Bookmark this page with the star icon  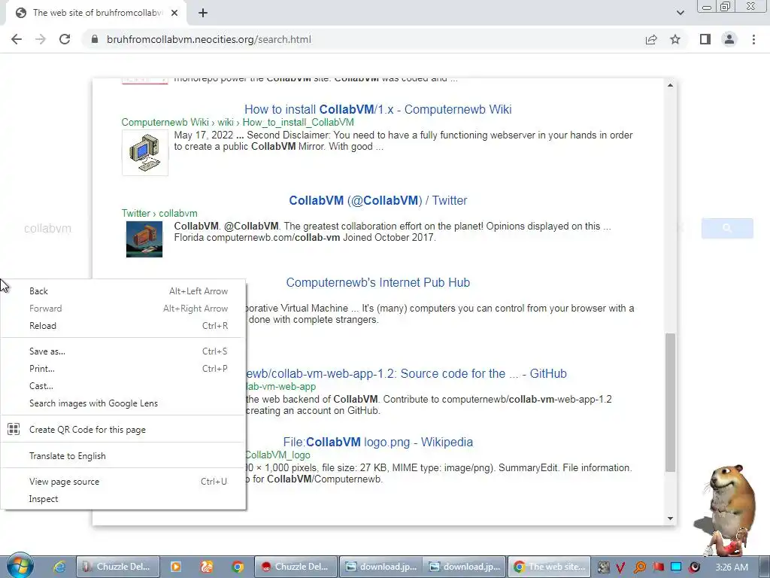click(x=675, y=39)
